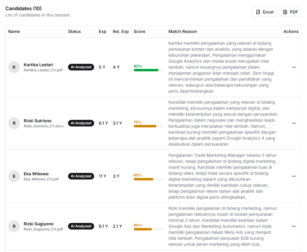Open the actions menu for Rizki Sutrisno

point(294,123)
